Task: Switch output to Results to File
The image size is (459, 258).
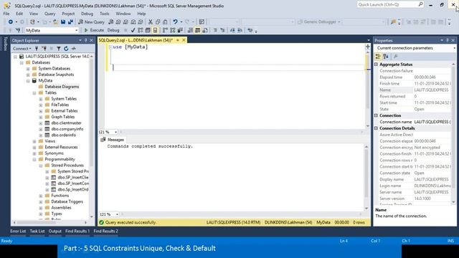Action: click(205, 30)
